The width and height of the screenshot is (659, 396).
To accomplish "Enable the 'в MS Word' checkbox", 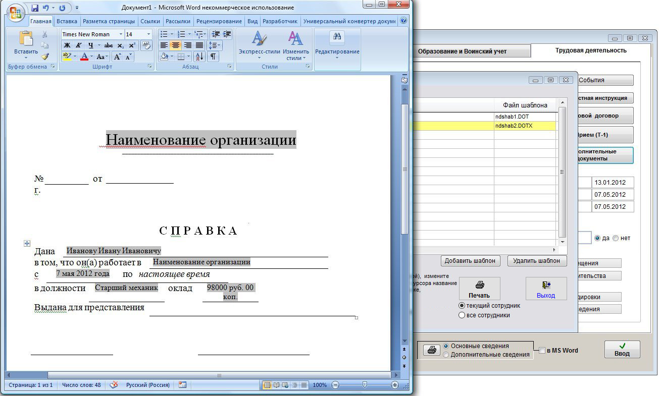I will pyautogui.click(x=542, y=351).
